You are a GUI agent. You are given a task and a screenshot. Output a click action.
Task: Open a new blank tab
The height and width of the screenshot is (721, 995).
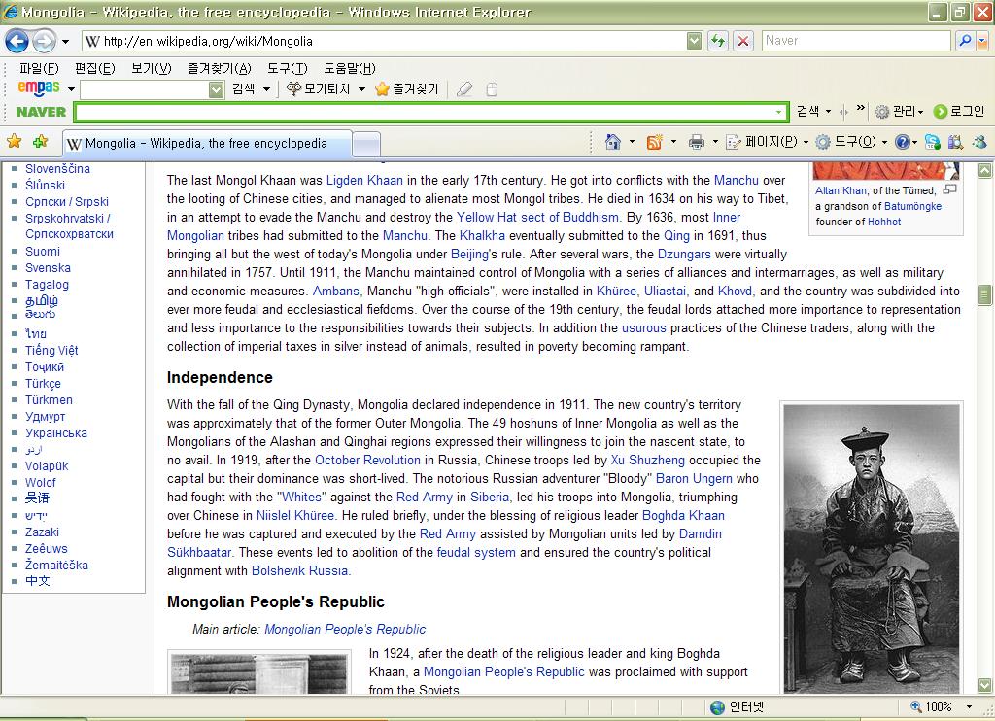click(366, 144)
